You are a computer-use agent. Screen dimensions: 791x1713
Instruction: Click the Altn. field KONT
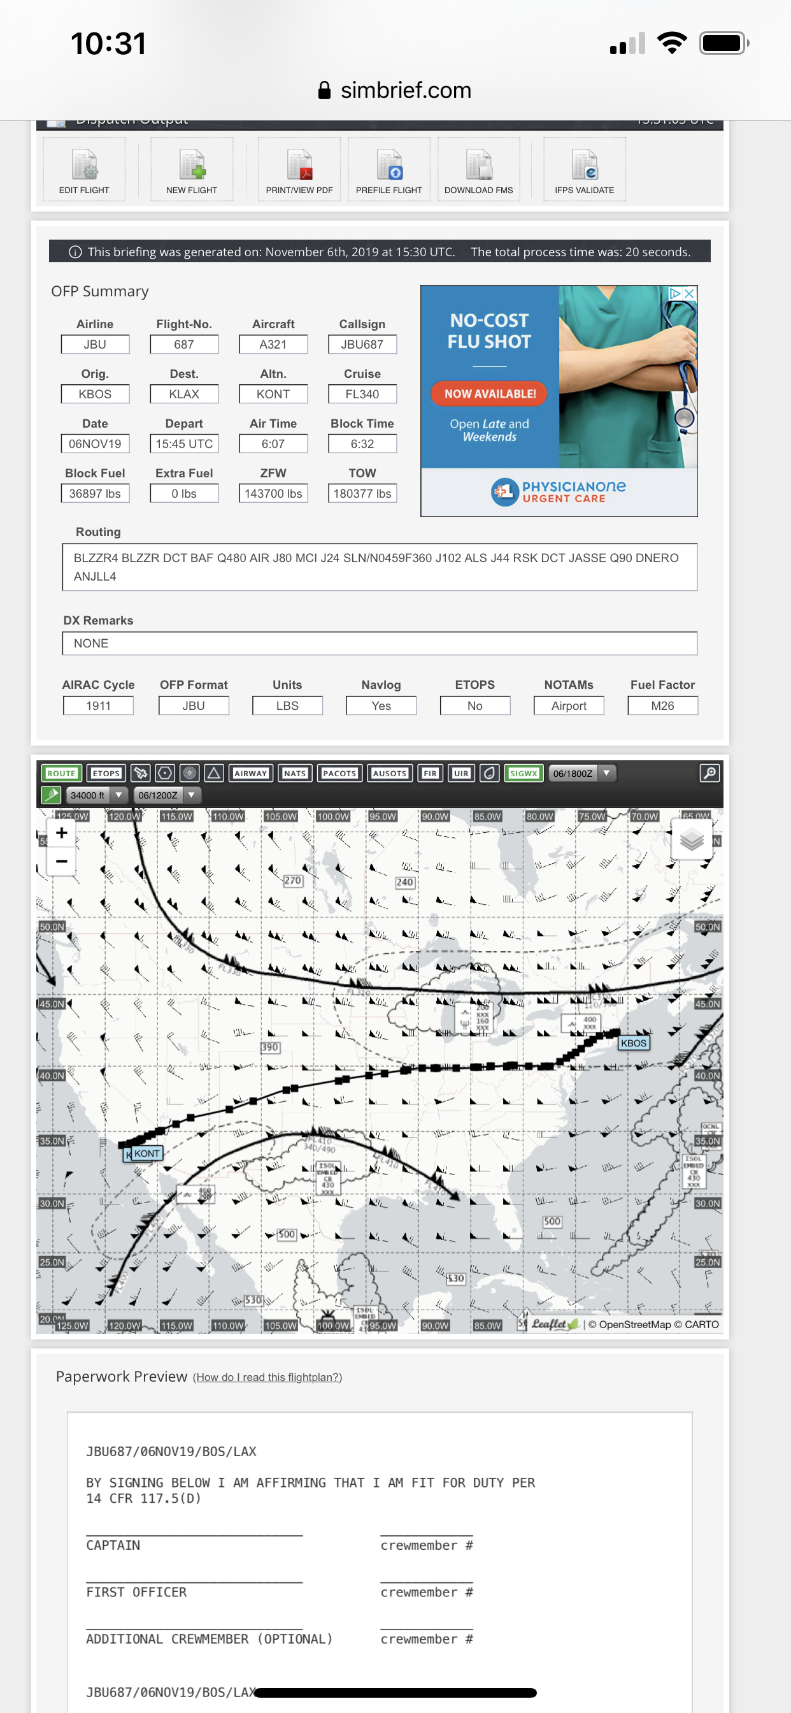click(x=273, y=394)
